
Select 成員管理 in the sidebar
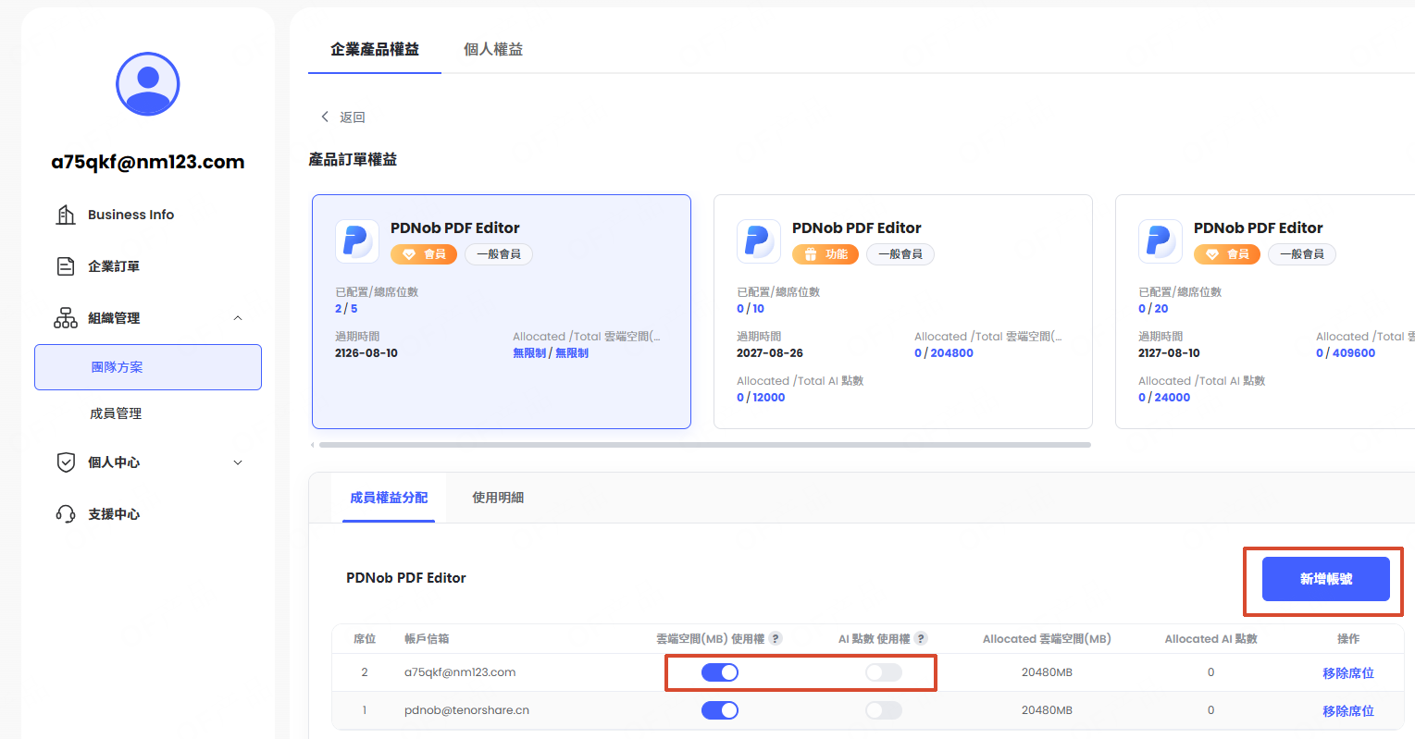116,413
